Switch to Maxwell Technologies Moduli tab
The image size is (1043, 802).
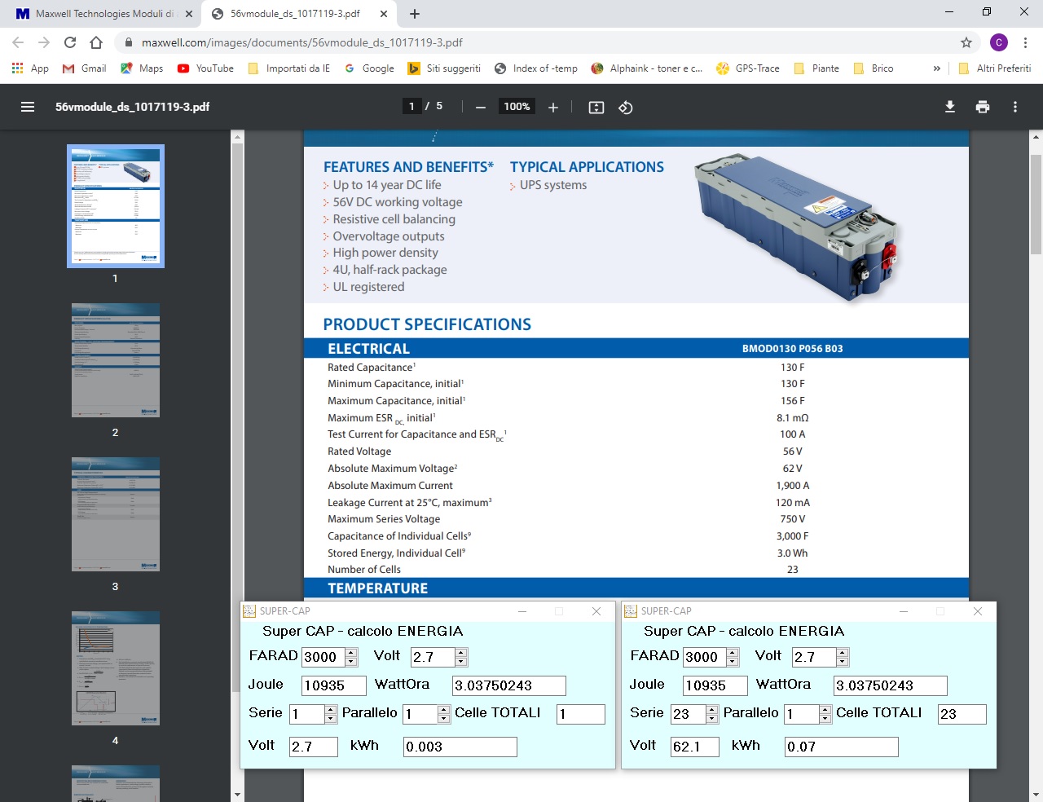[x=103, y=14]
